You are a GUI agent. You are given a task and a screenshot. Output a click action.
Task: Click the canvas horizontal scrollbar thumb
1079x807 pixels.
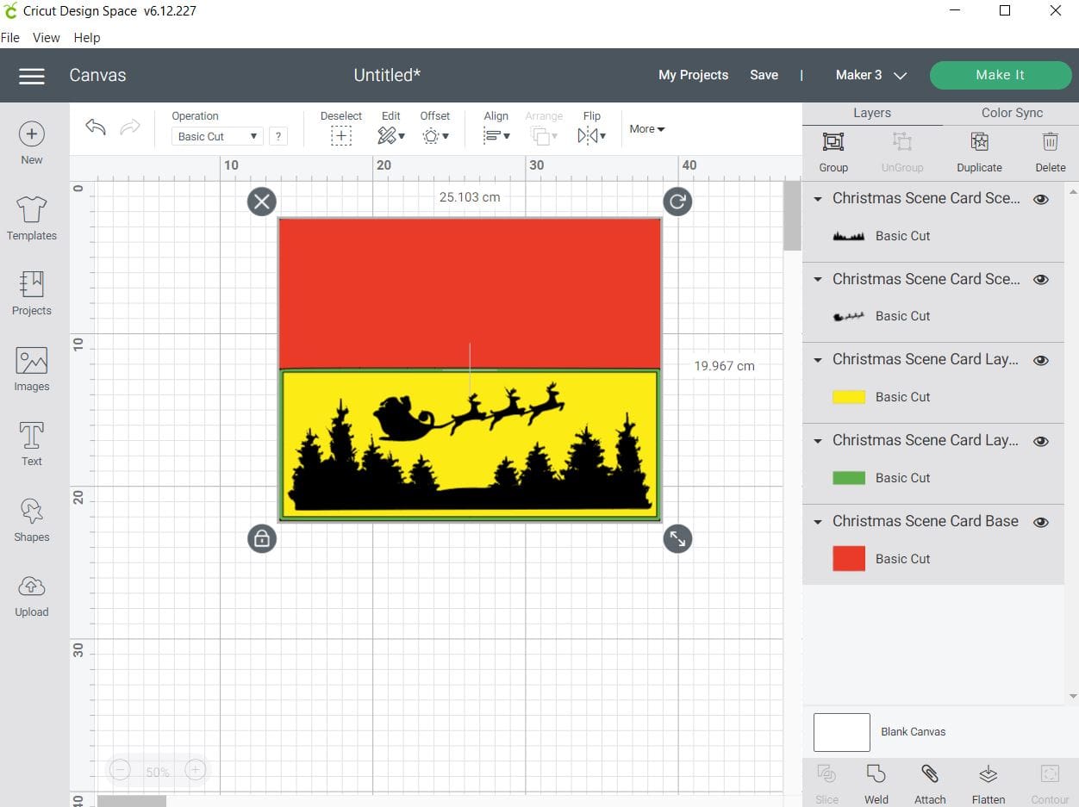point(132,801)
